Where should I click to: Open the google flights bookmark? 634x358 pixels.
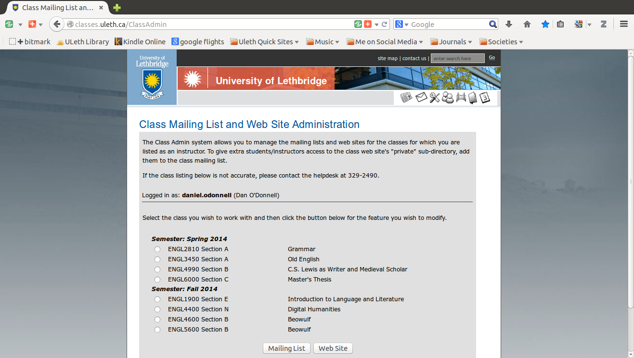click(x=198, y=42)
